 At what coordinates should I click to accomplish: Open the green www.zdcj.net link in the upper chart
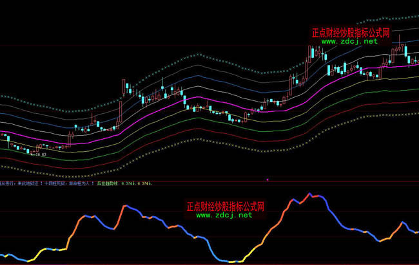click(349, 41)
